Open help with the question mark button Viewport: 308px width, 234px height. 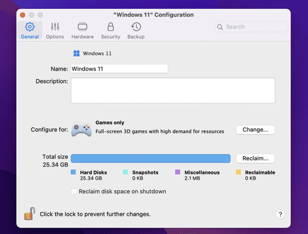coord(280,214)
